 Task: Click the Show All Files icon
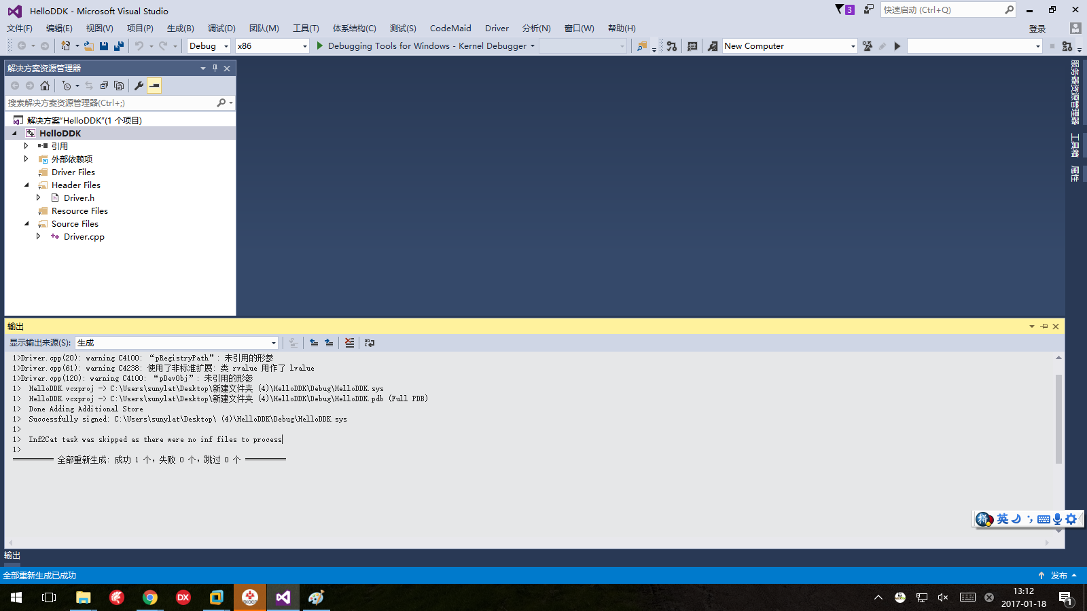click(119, 86)
